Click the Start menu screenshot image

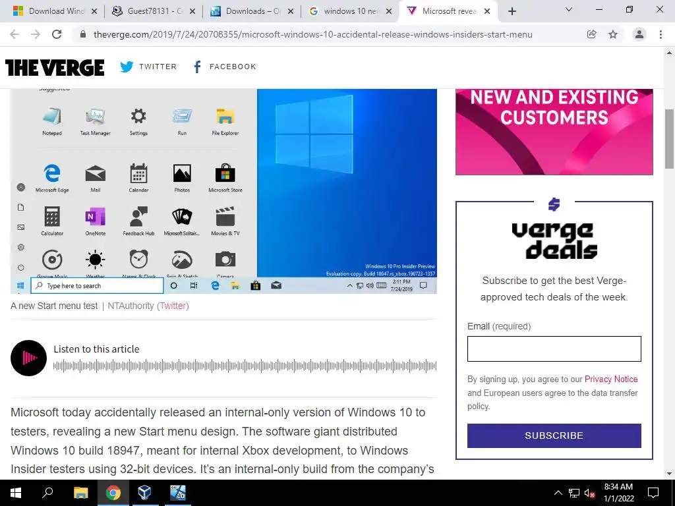224,191
